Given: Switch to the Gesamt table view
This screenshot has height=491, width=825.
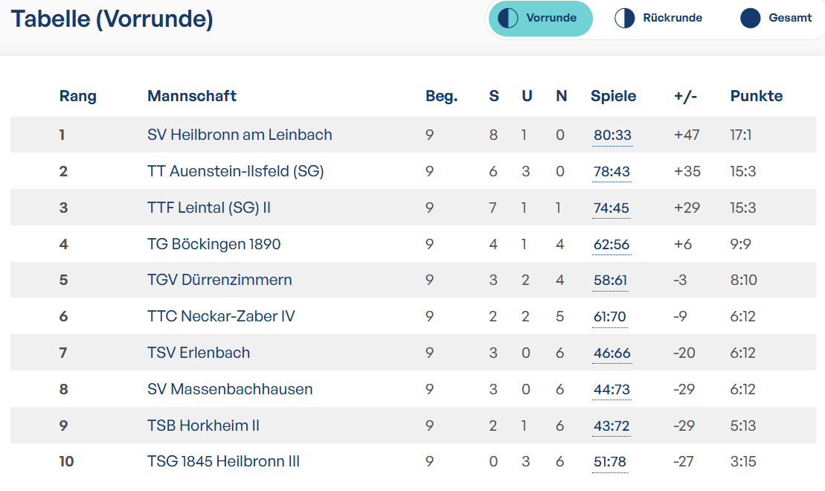Looking at the screenshot, I should [x=776, y=19].
